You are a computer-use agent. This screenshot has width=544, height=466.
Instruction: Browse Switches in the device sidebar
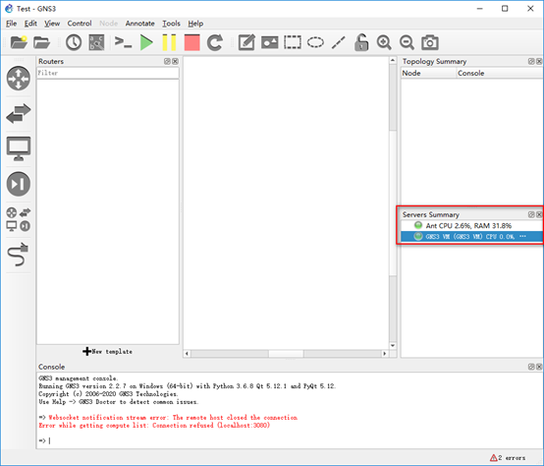pyautogui.click(x=19, y=113)
